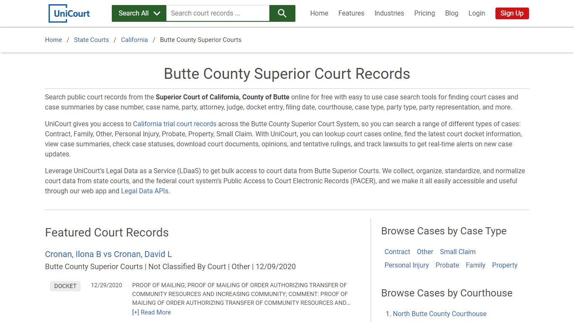Click the DOCKET badge
This screenshot has height=322, width=574.
click(x=65, y=286)
